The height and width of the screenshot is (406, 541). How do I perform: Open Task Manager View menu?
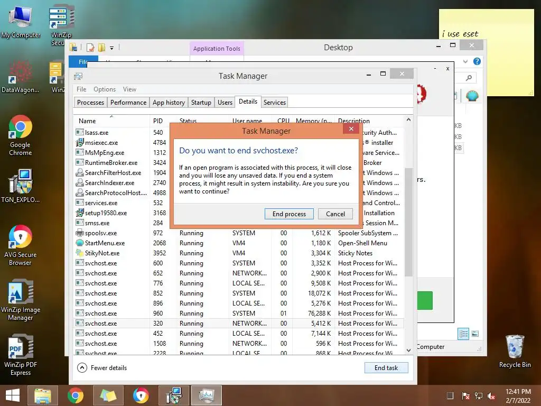130,89
